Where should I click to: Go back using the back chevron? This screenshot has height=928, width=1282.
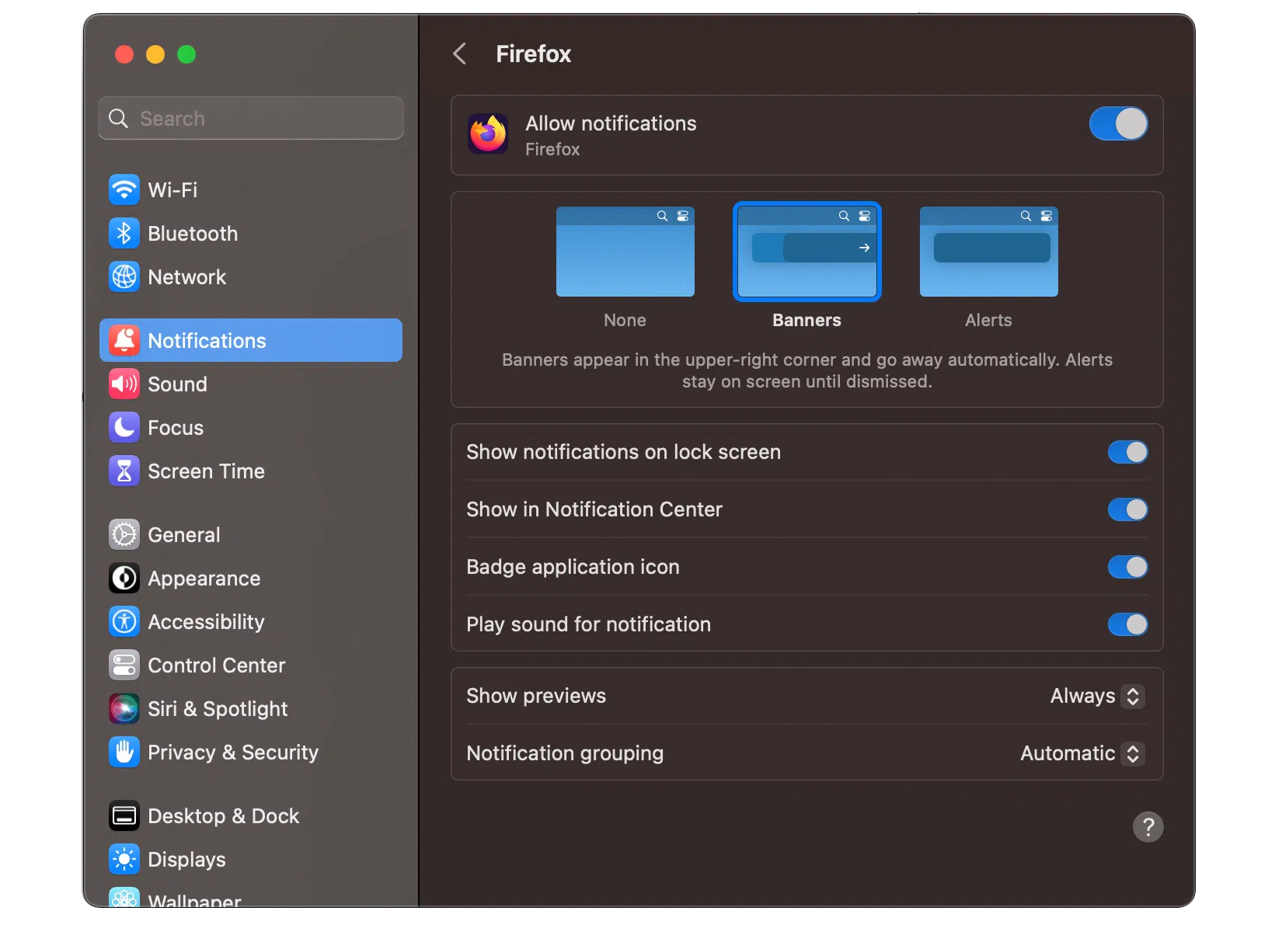click(x=460, y=54)
